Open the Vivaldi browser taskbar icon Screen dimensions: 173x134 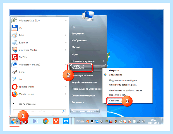(56, 121)
